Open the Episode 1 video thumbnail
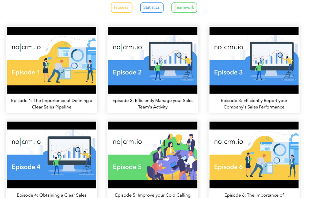 coord(51,60)
